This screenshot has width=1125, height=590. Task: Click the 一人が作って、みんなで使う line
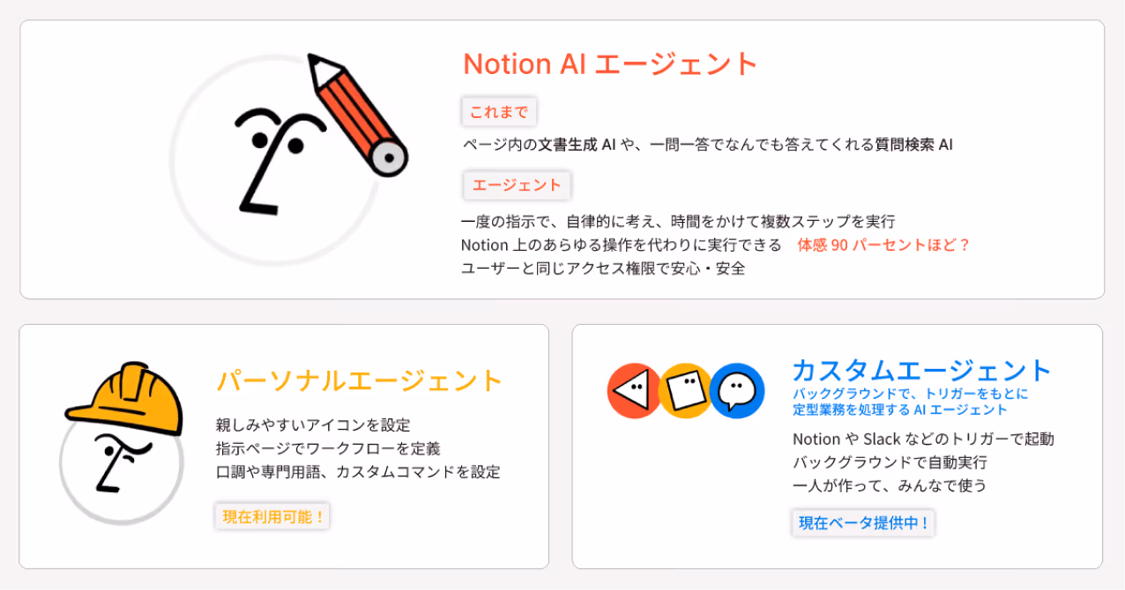click(890, 485)
